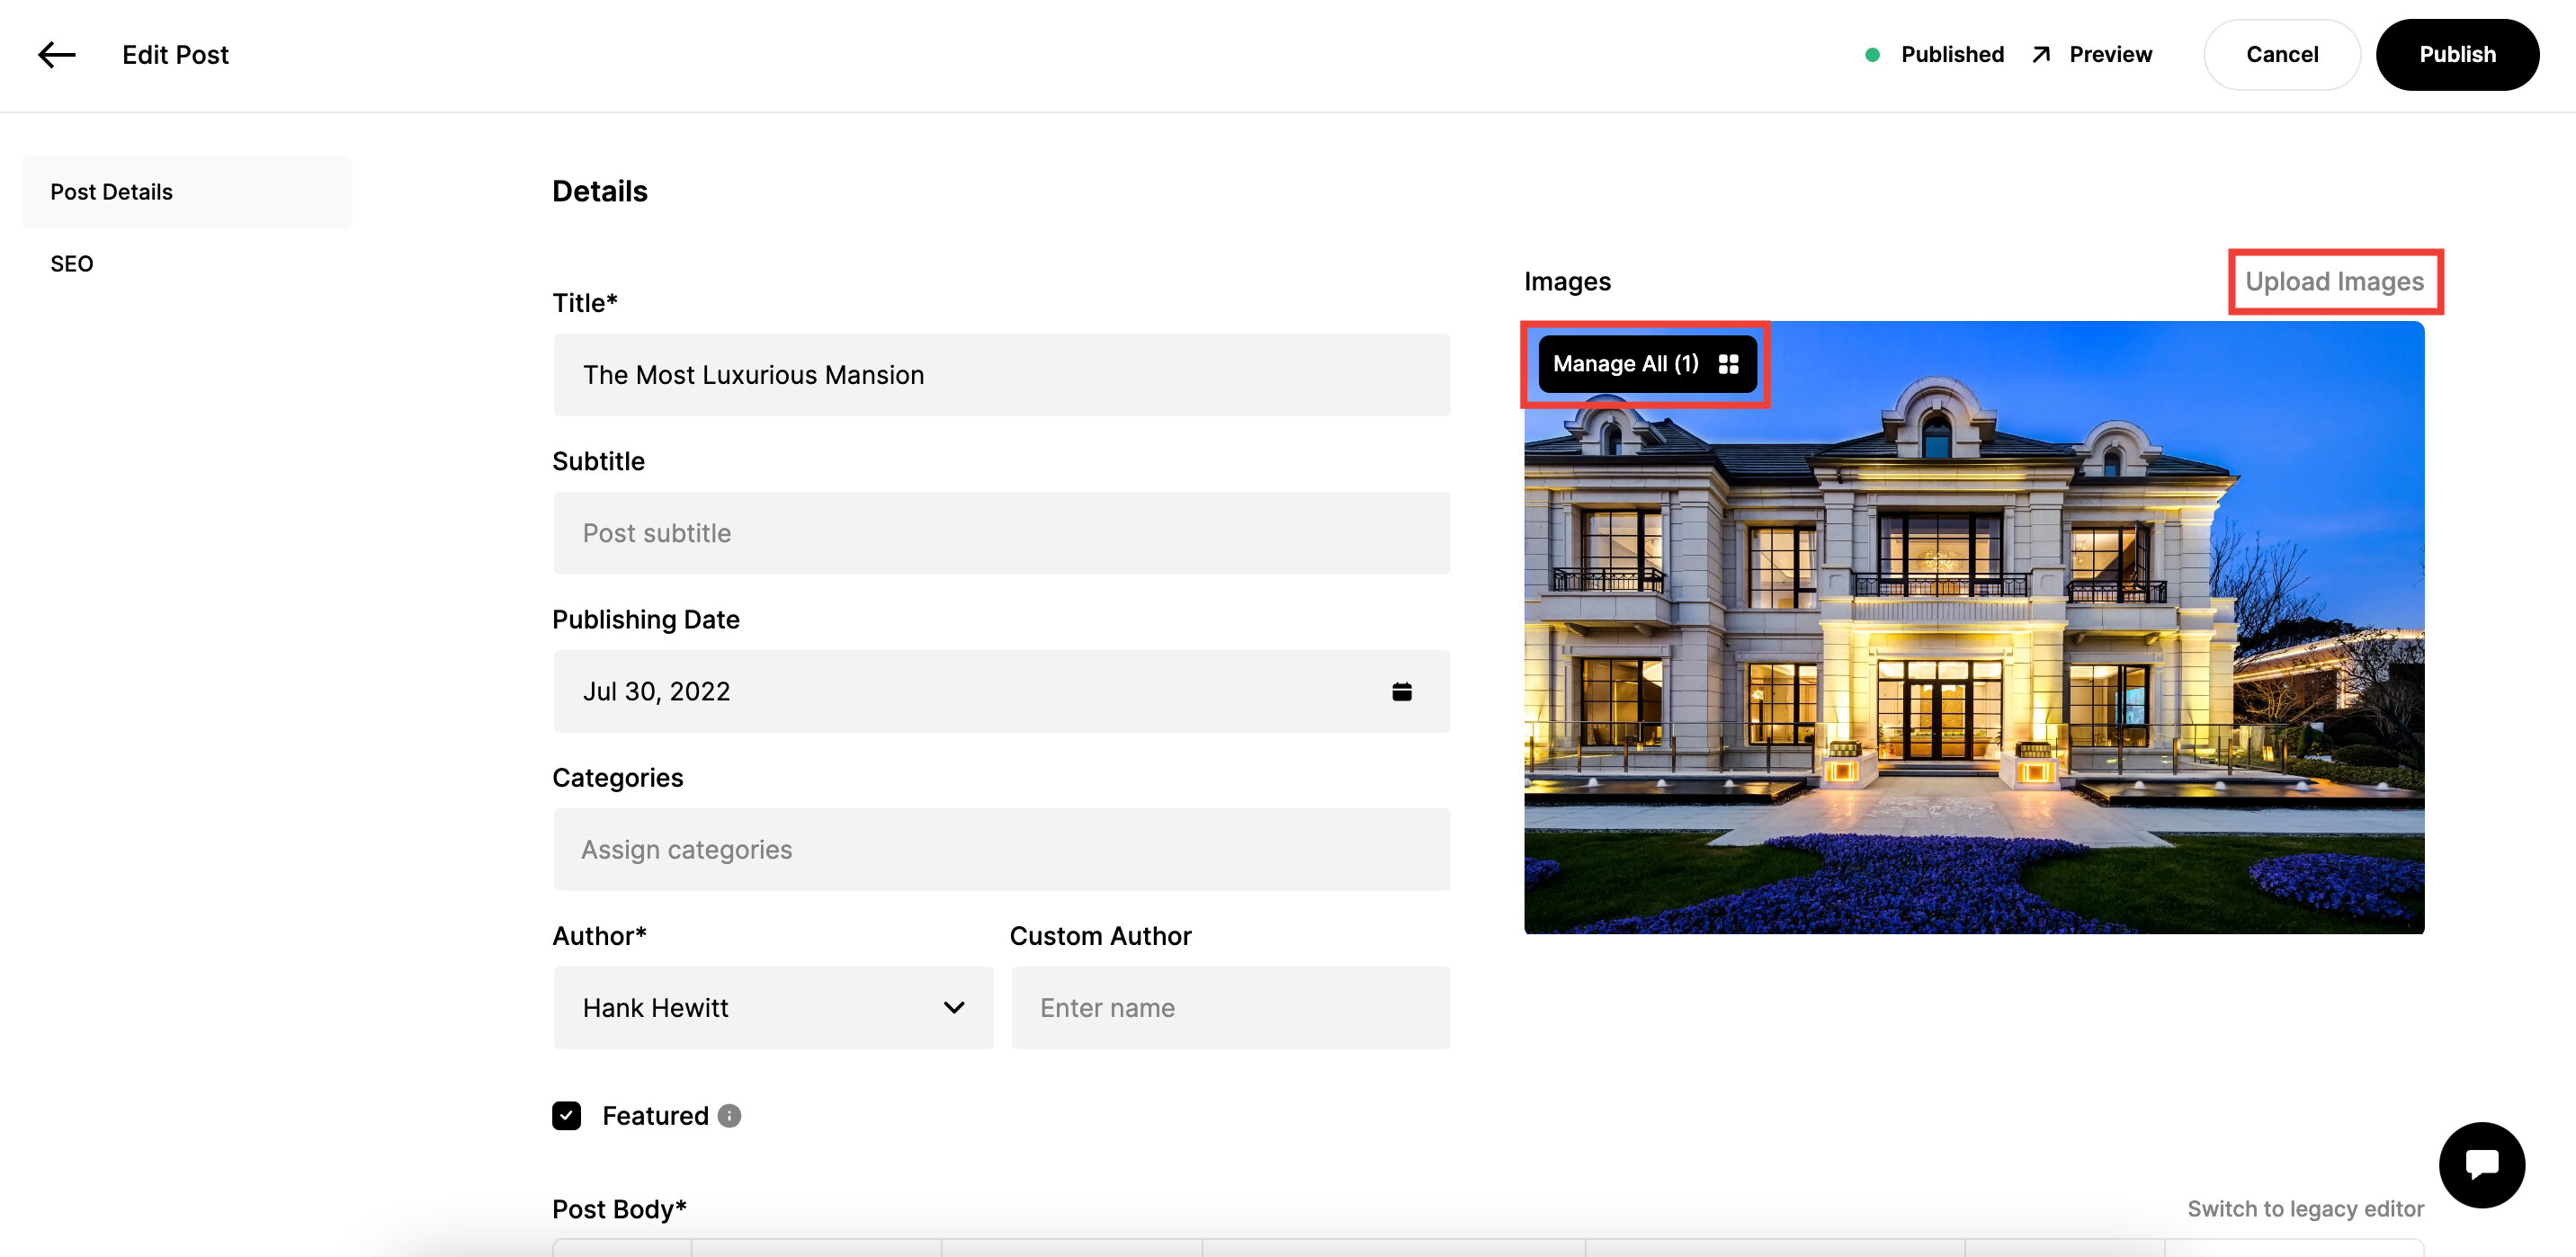Click the Preview external arrow icon
The width and height of the screenshot is (2576, 1257).
[2041, 55]
